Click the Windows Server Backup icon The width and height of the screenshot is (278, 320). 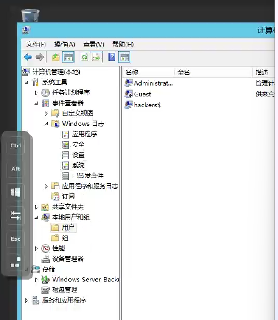(45, 280)
